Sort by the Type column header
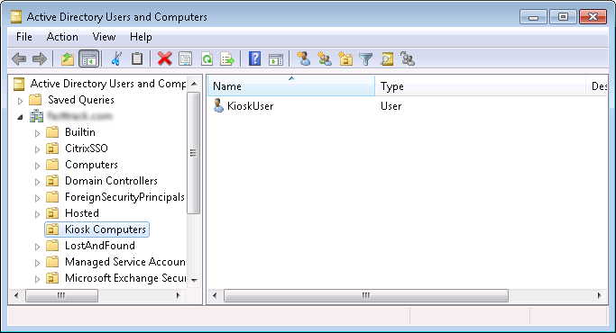 (480, 85)
